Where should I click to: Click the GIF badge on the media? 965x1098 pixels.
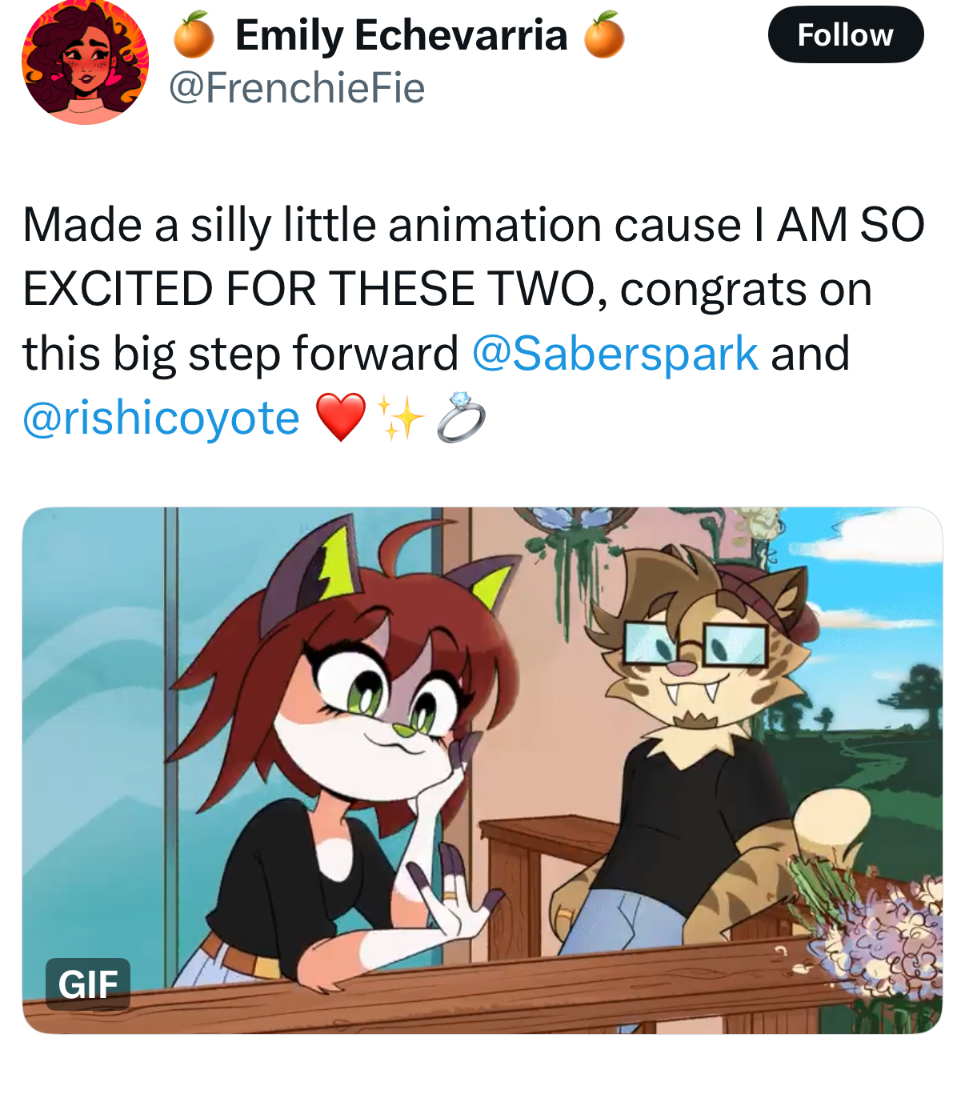(88, 984)
